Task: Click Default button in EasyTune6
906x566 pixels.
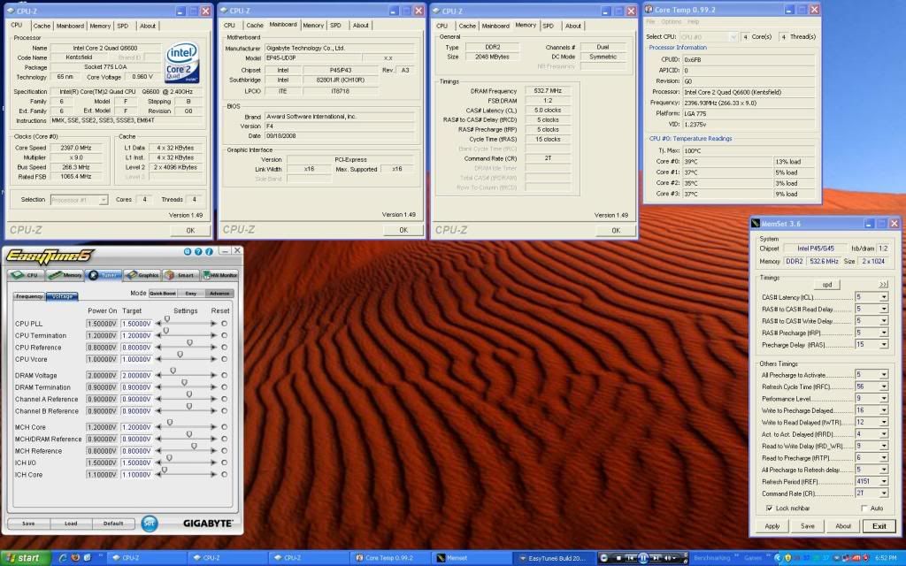Action: click(113, 524)
